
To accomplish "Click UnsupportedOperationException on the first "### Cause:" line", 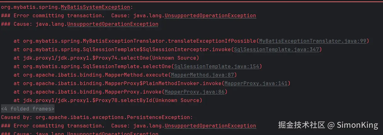I will coord(112,24).
